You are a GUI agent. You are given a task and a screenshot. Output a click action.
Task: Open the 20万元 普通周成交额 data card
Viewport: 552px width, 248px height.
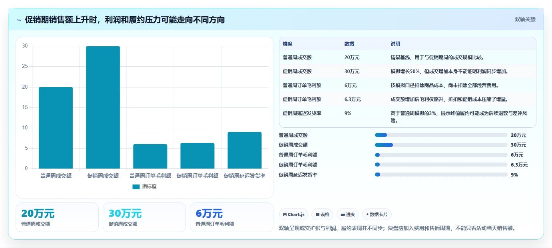[x=57, y=217]
